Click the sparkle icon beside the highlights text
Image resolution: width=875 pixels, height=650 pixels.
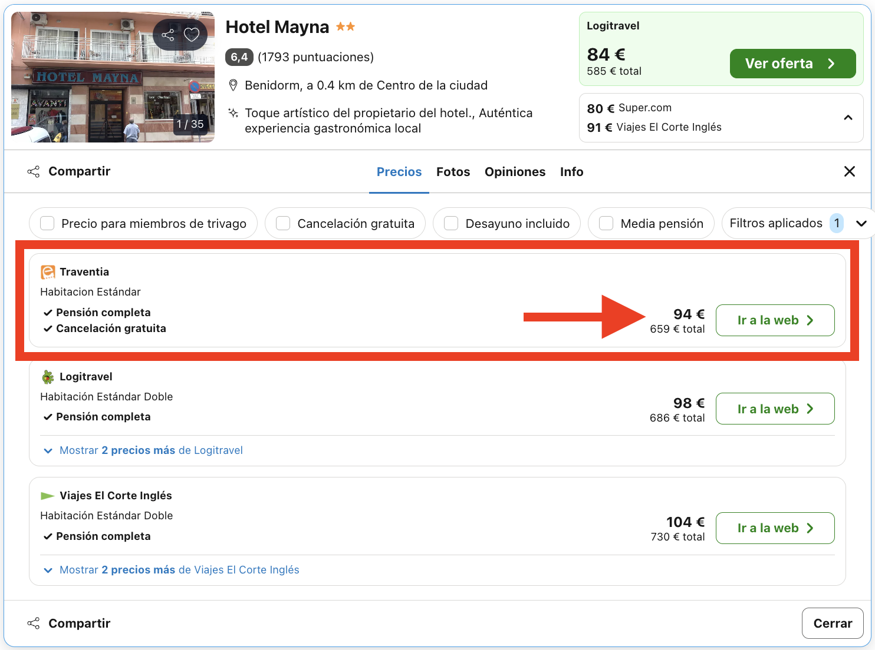(x=232, y=112)
